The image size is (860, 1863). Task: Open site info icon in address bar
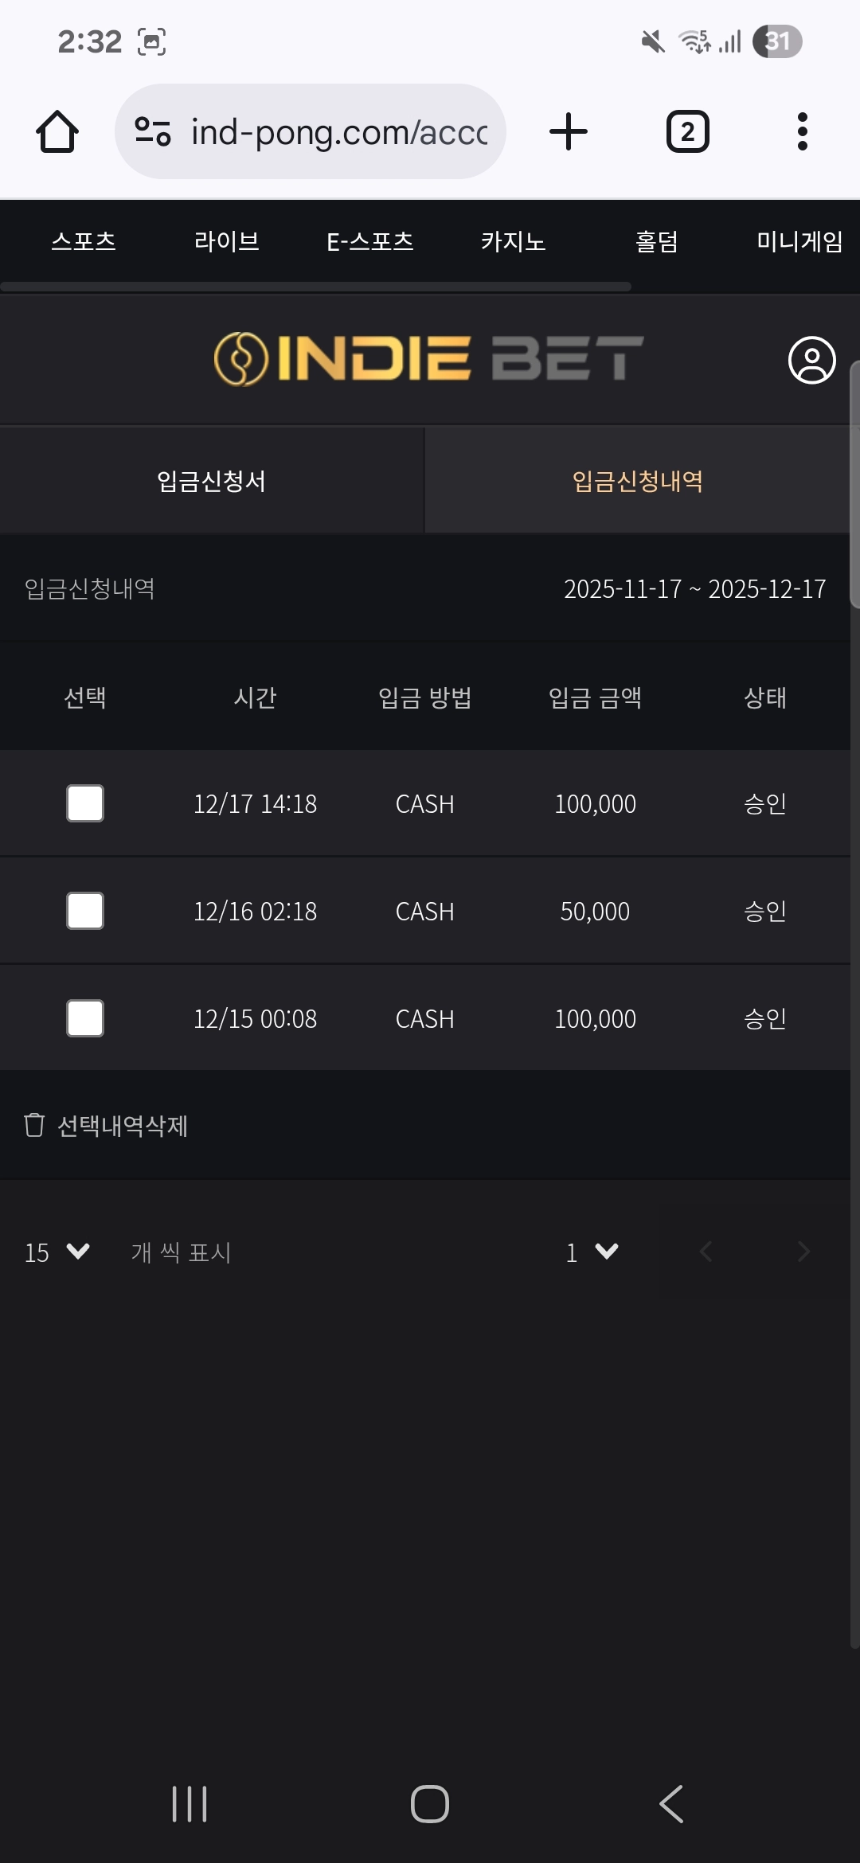pyautogui.click(x=153, y=131)
